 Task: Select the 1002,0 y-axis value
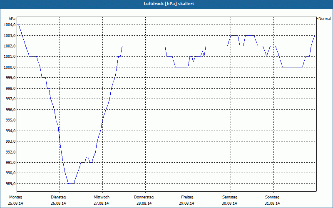[x=10, y=46]
